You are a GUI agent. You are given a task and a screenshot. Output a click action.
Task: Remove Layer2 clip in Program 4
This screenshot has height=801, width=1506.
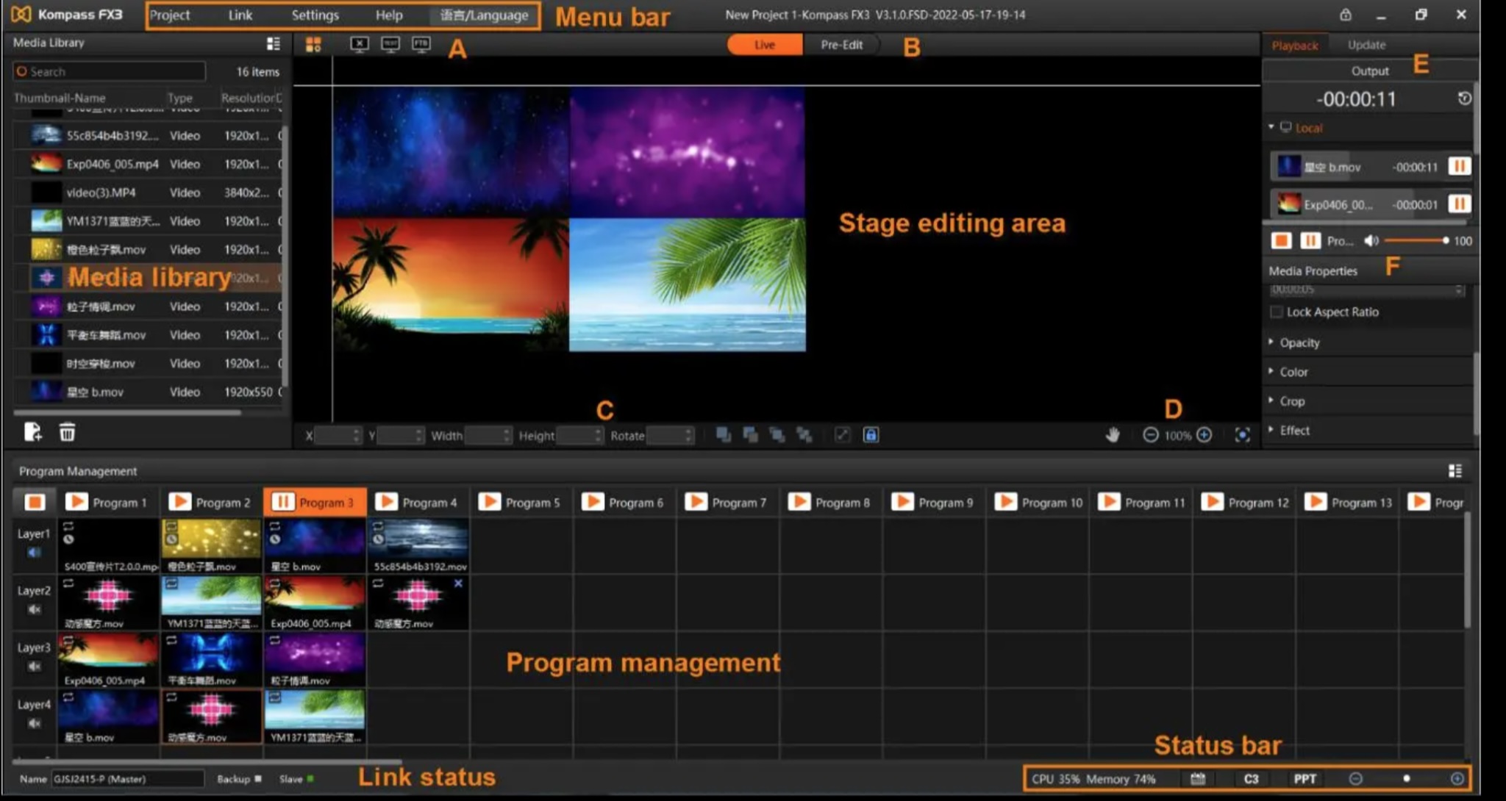click(x=458, y=583)
